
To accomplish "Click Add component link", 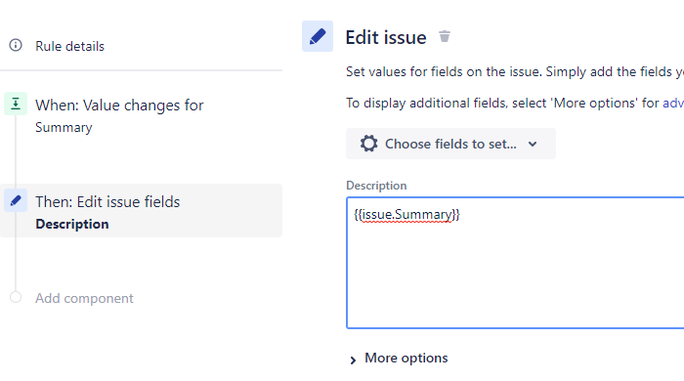I will point(84,298).
